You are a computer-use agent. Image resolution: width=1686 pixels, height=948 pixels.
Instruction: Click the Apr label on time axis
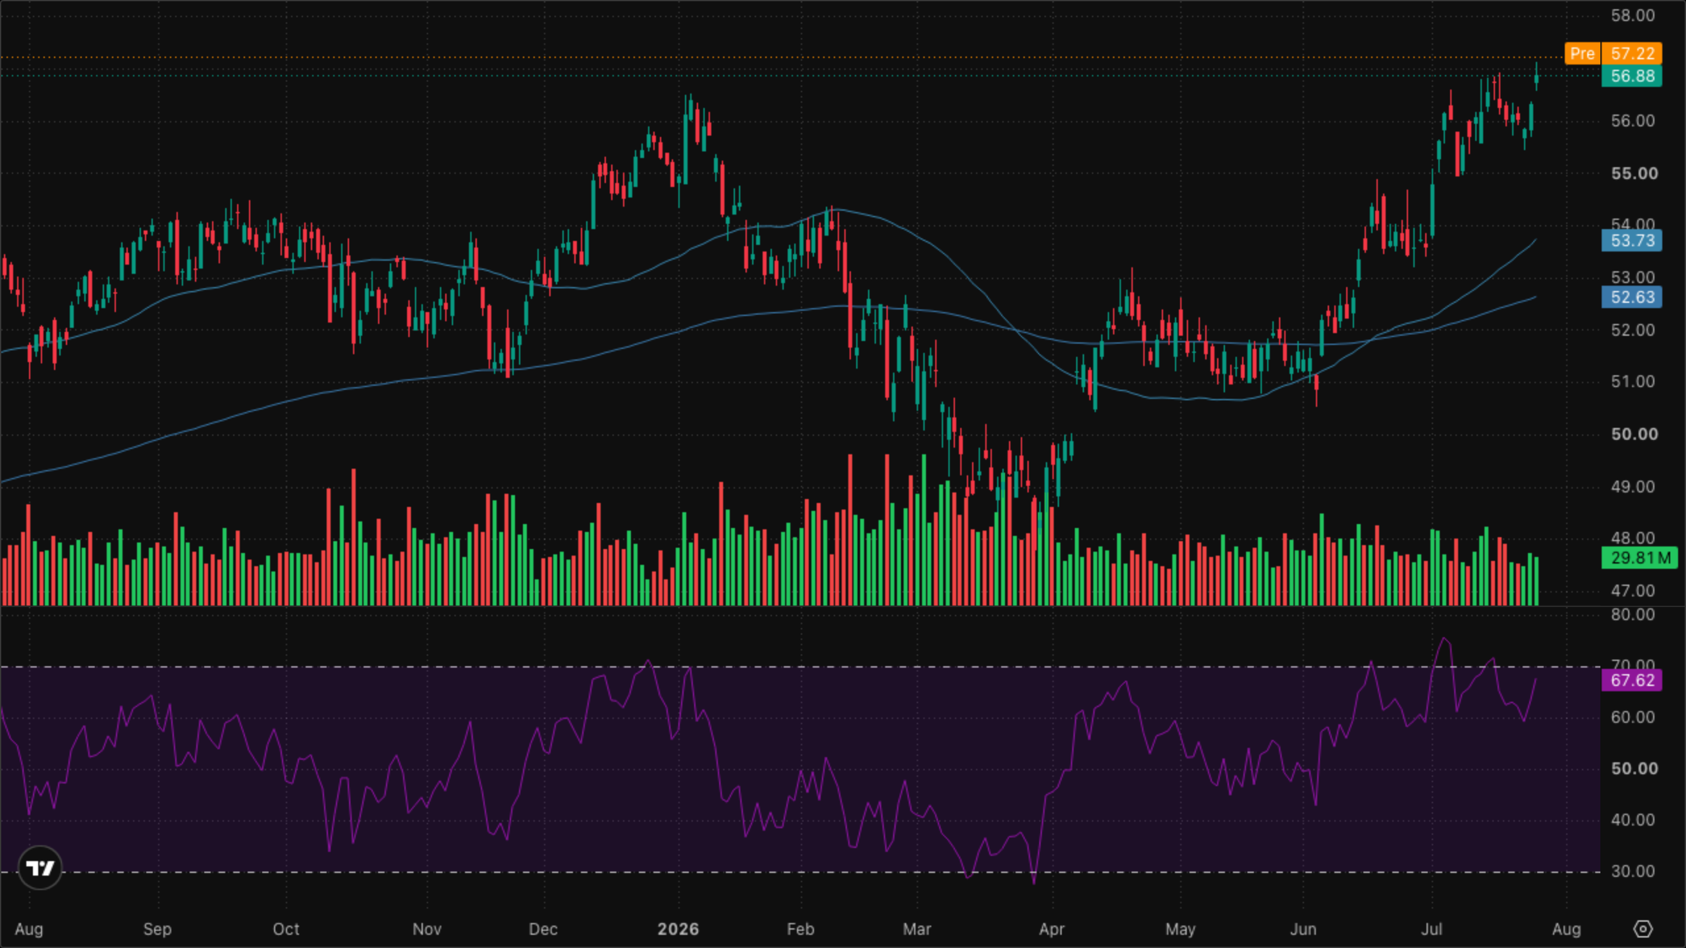pyautogui.click(x=1052, y=929)
